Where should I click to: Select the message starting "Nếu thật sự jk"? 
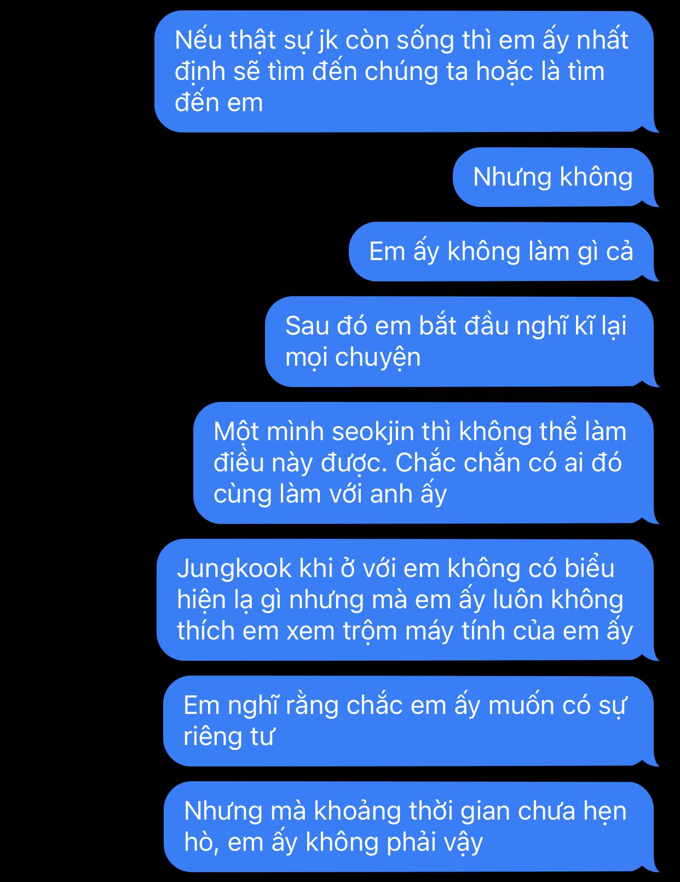click(405, 72)
